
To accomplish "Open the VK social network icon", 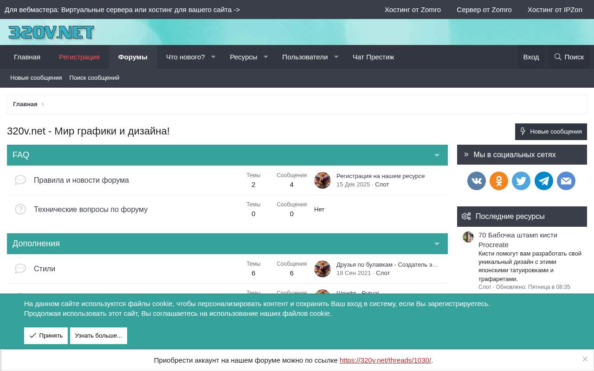I will coord(477,181).
